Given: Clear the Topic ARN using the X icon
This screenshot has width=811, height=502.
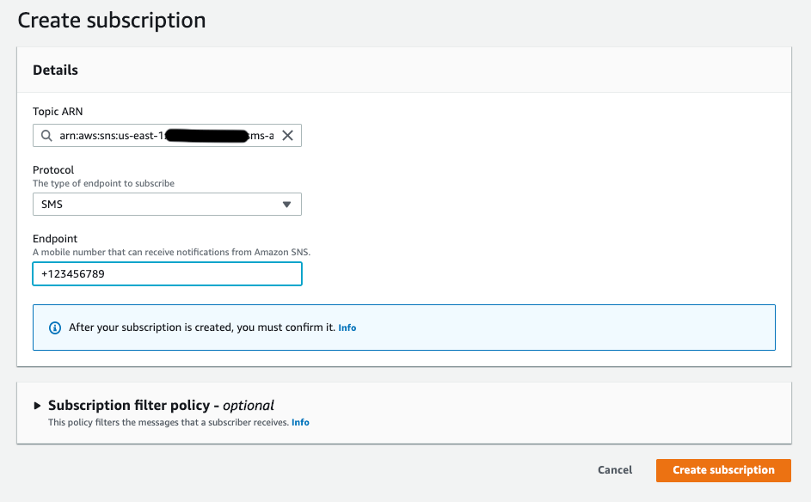Looking at the screenshot, I should (x=288, y=135).
